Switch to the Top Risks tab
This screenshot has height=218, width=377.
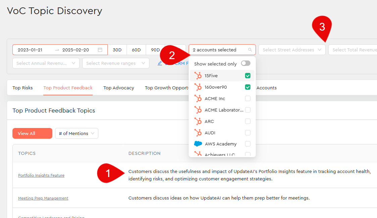pyautogui.click(x=22, y=88)
